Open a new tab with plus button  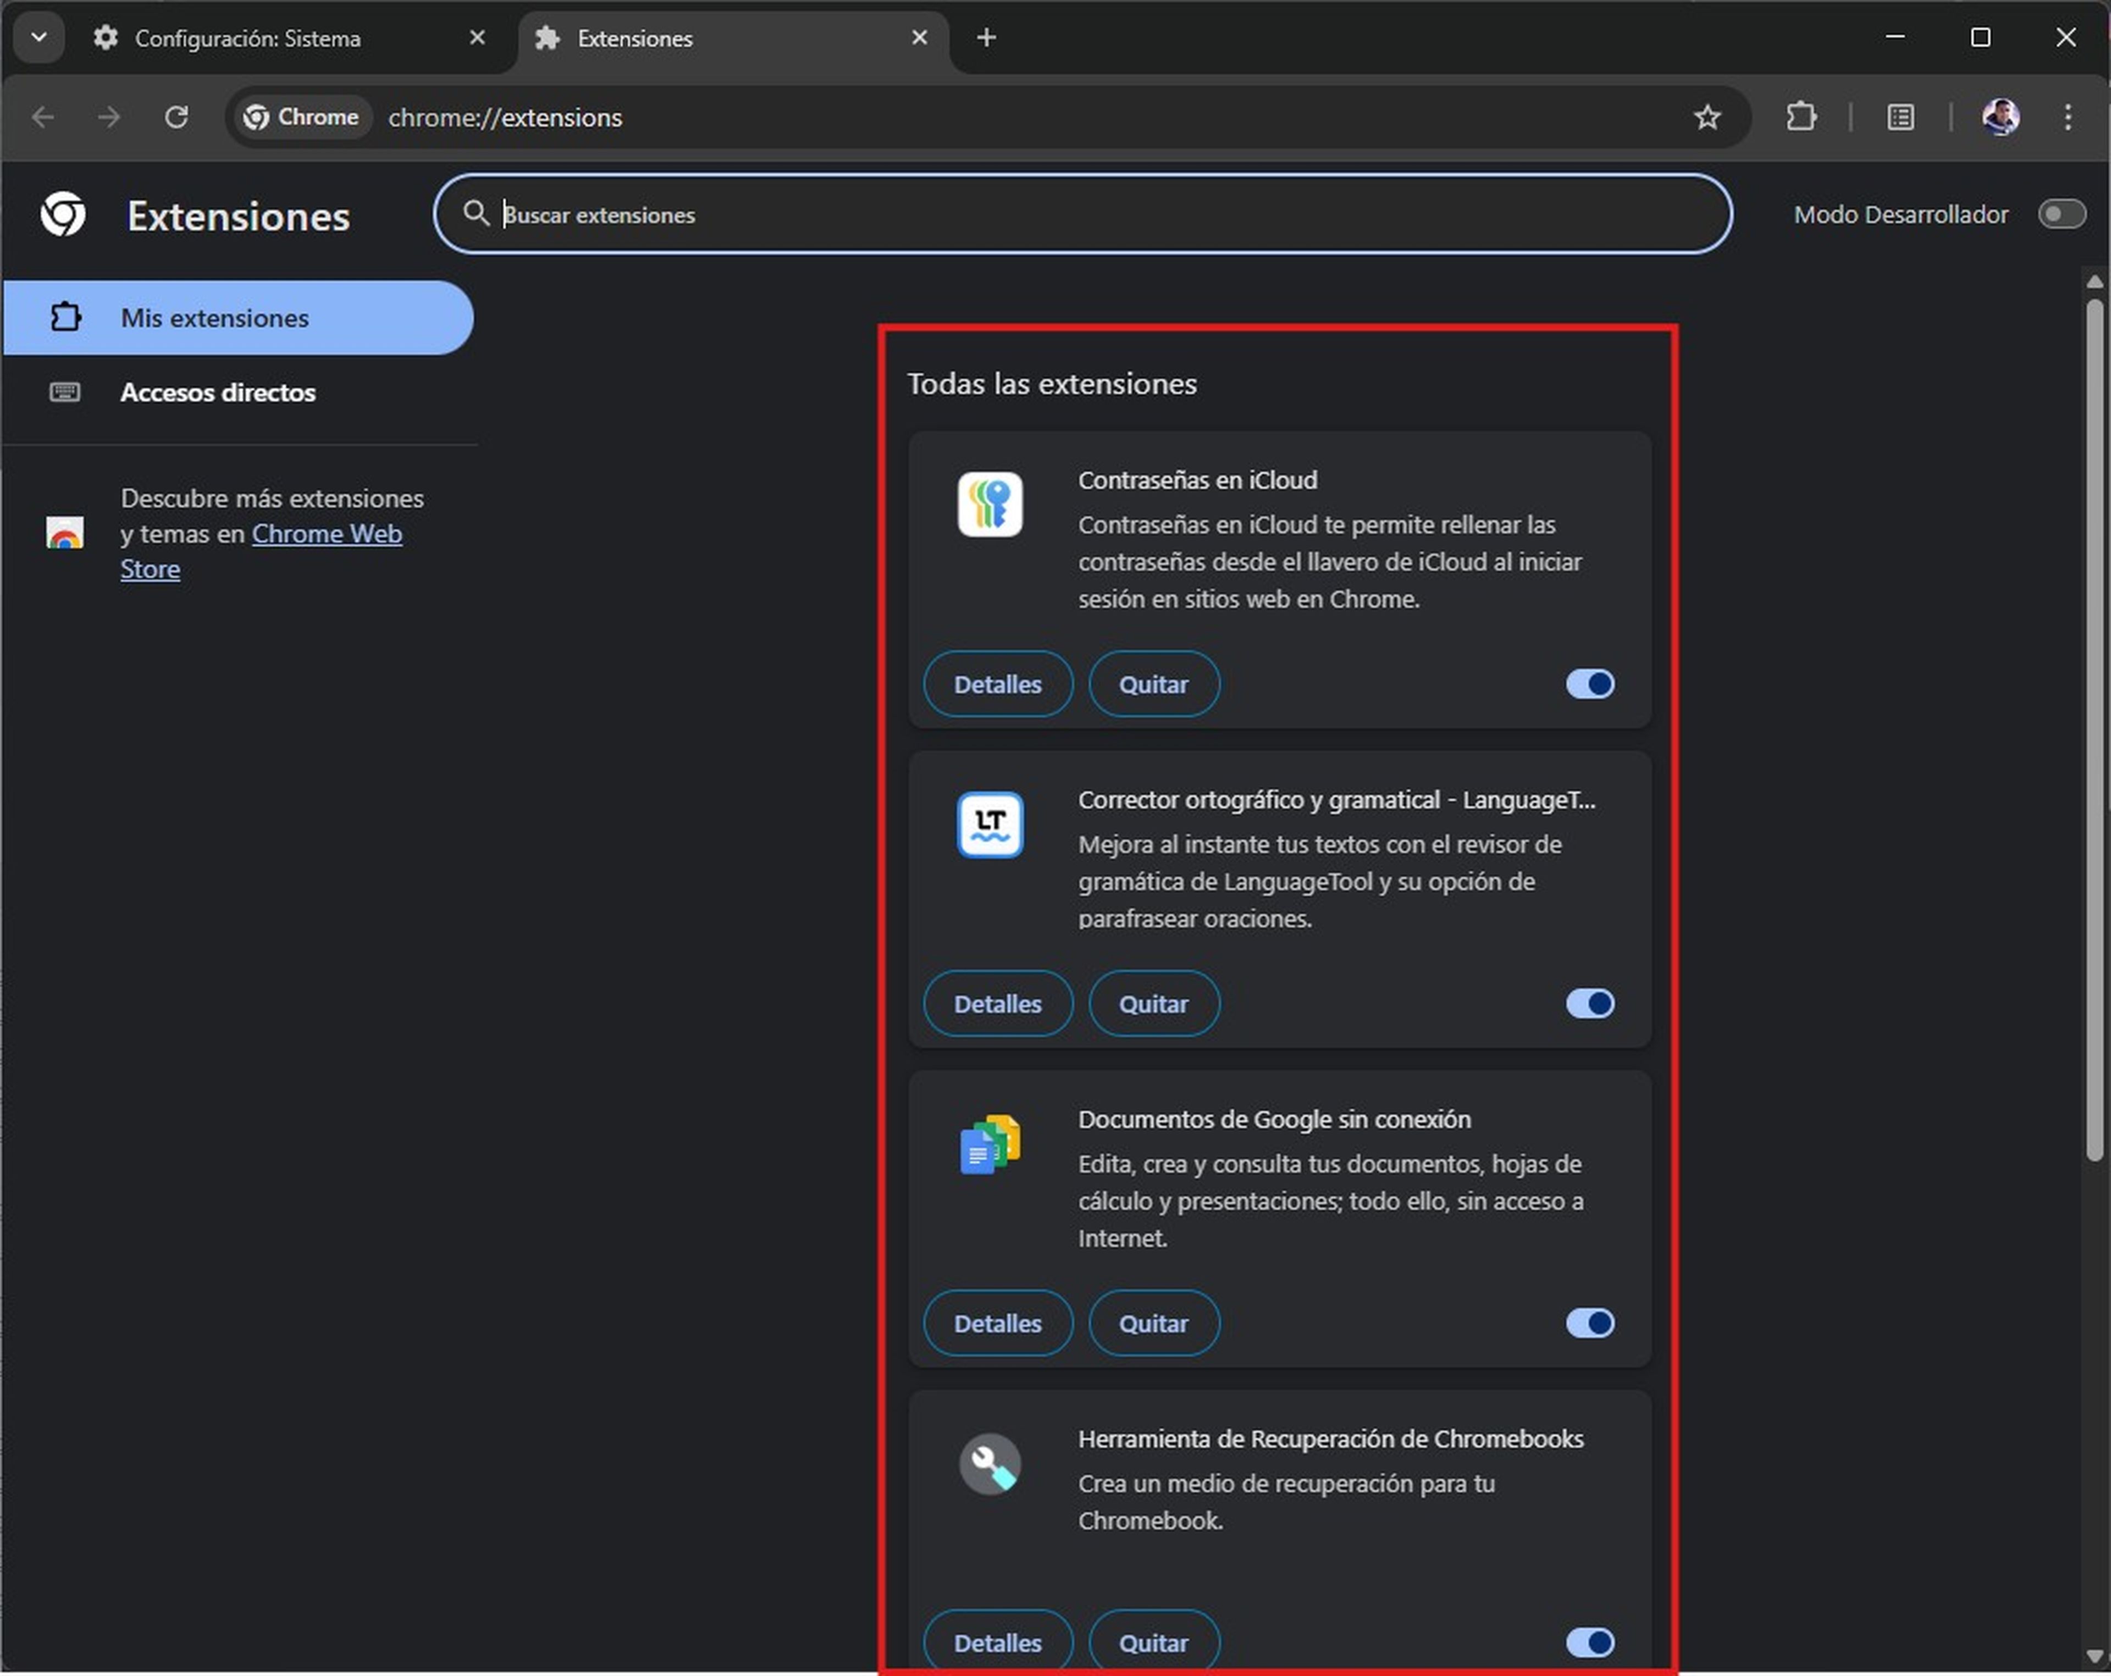(x=986, y=37)
